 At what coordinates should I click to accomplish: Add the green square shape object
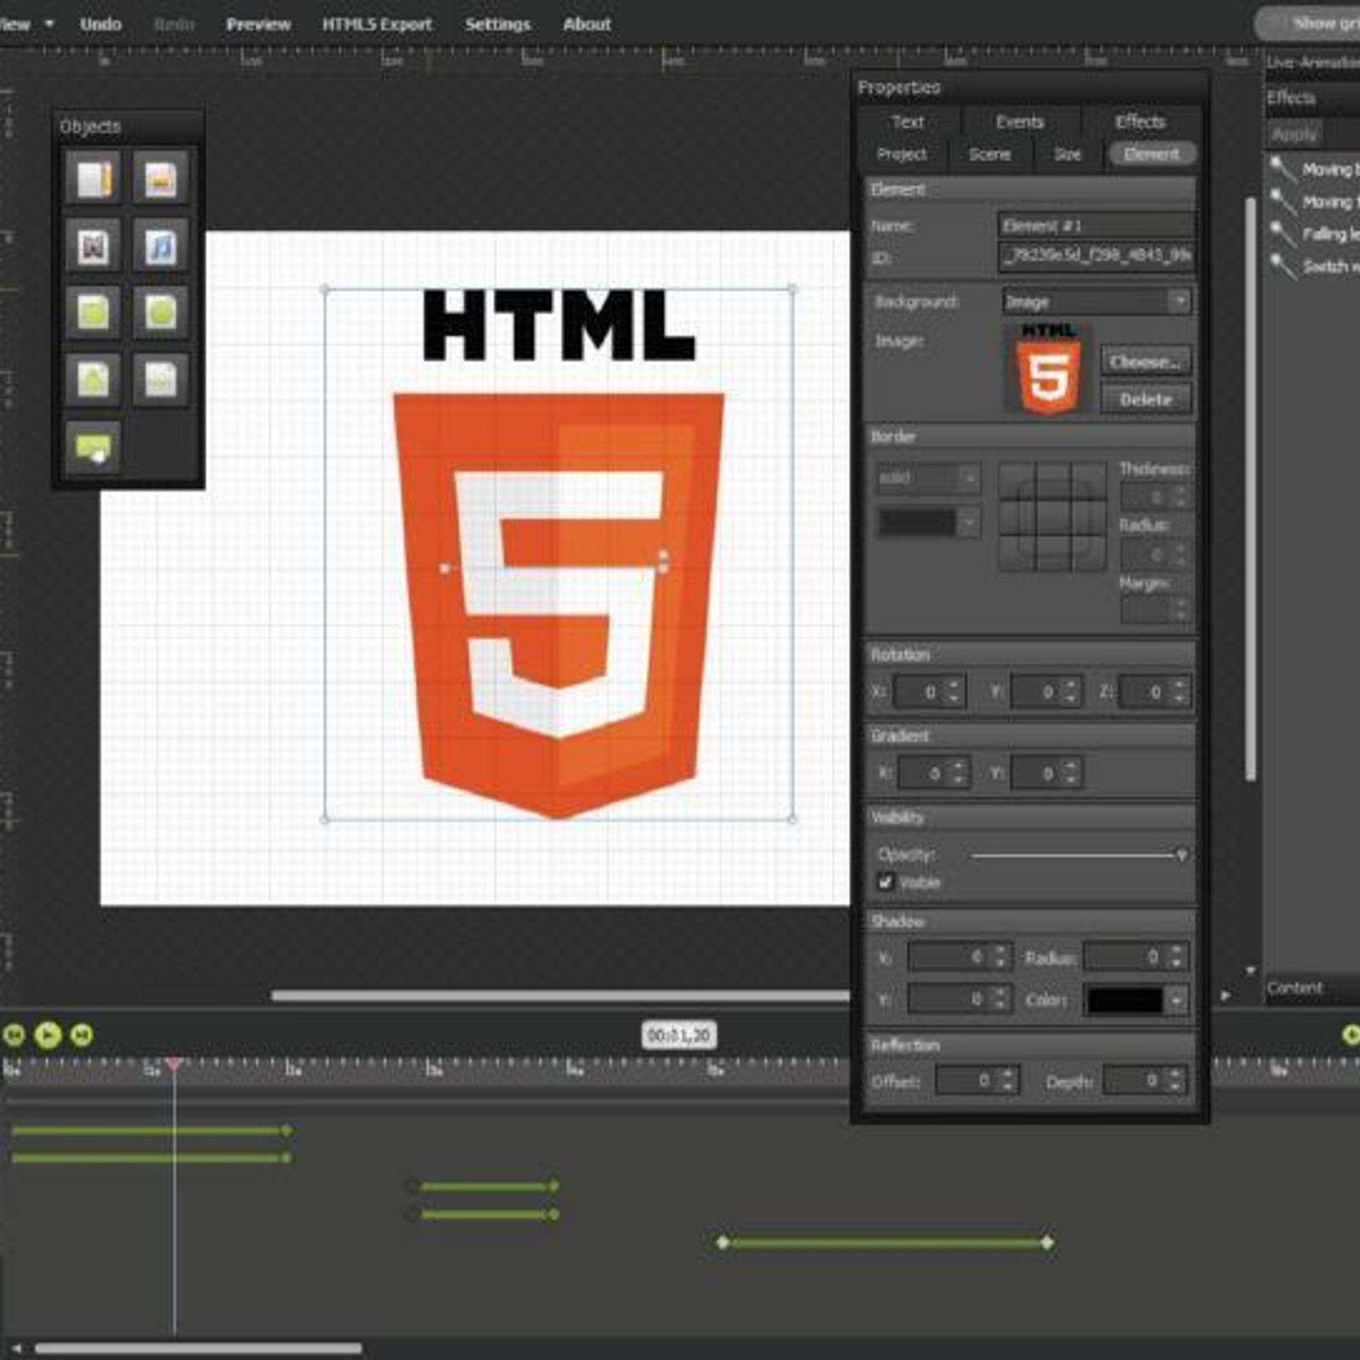coord(93,312)
